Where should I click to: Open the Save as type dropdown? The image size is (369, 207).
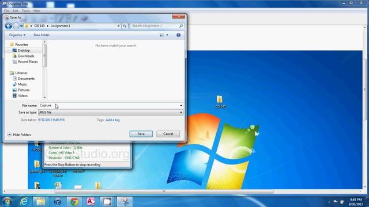pyautogui.click(x=111, y=113)
